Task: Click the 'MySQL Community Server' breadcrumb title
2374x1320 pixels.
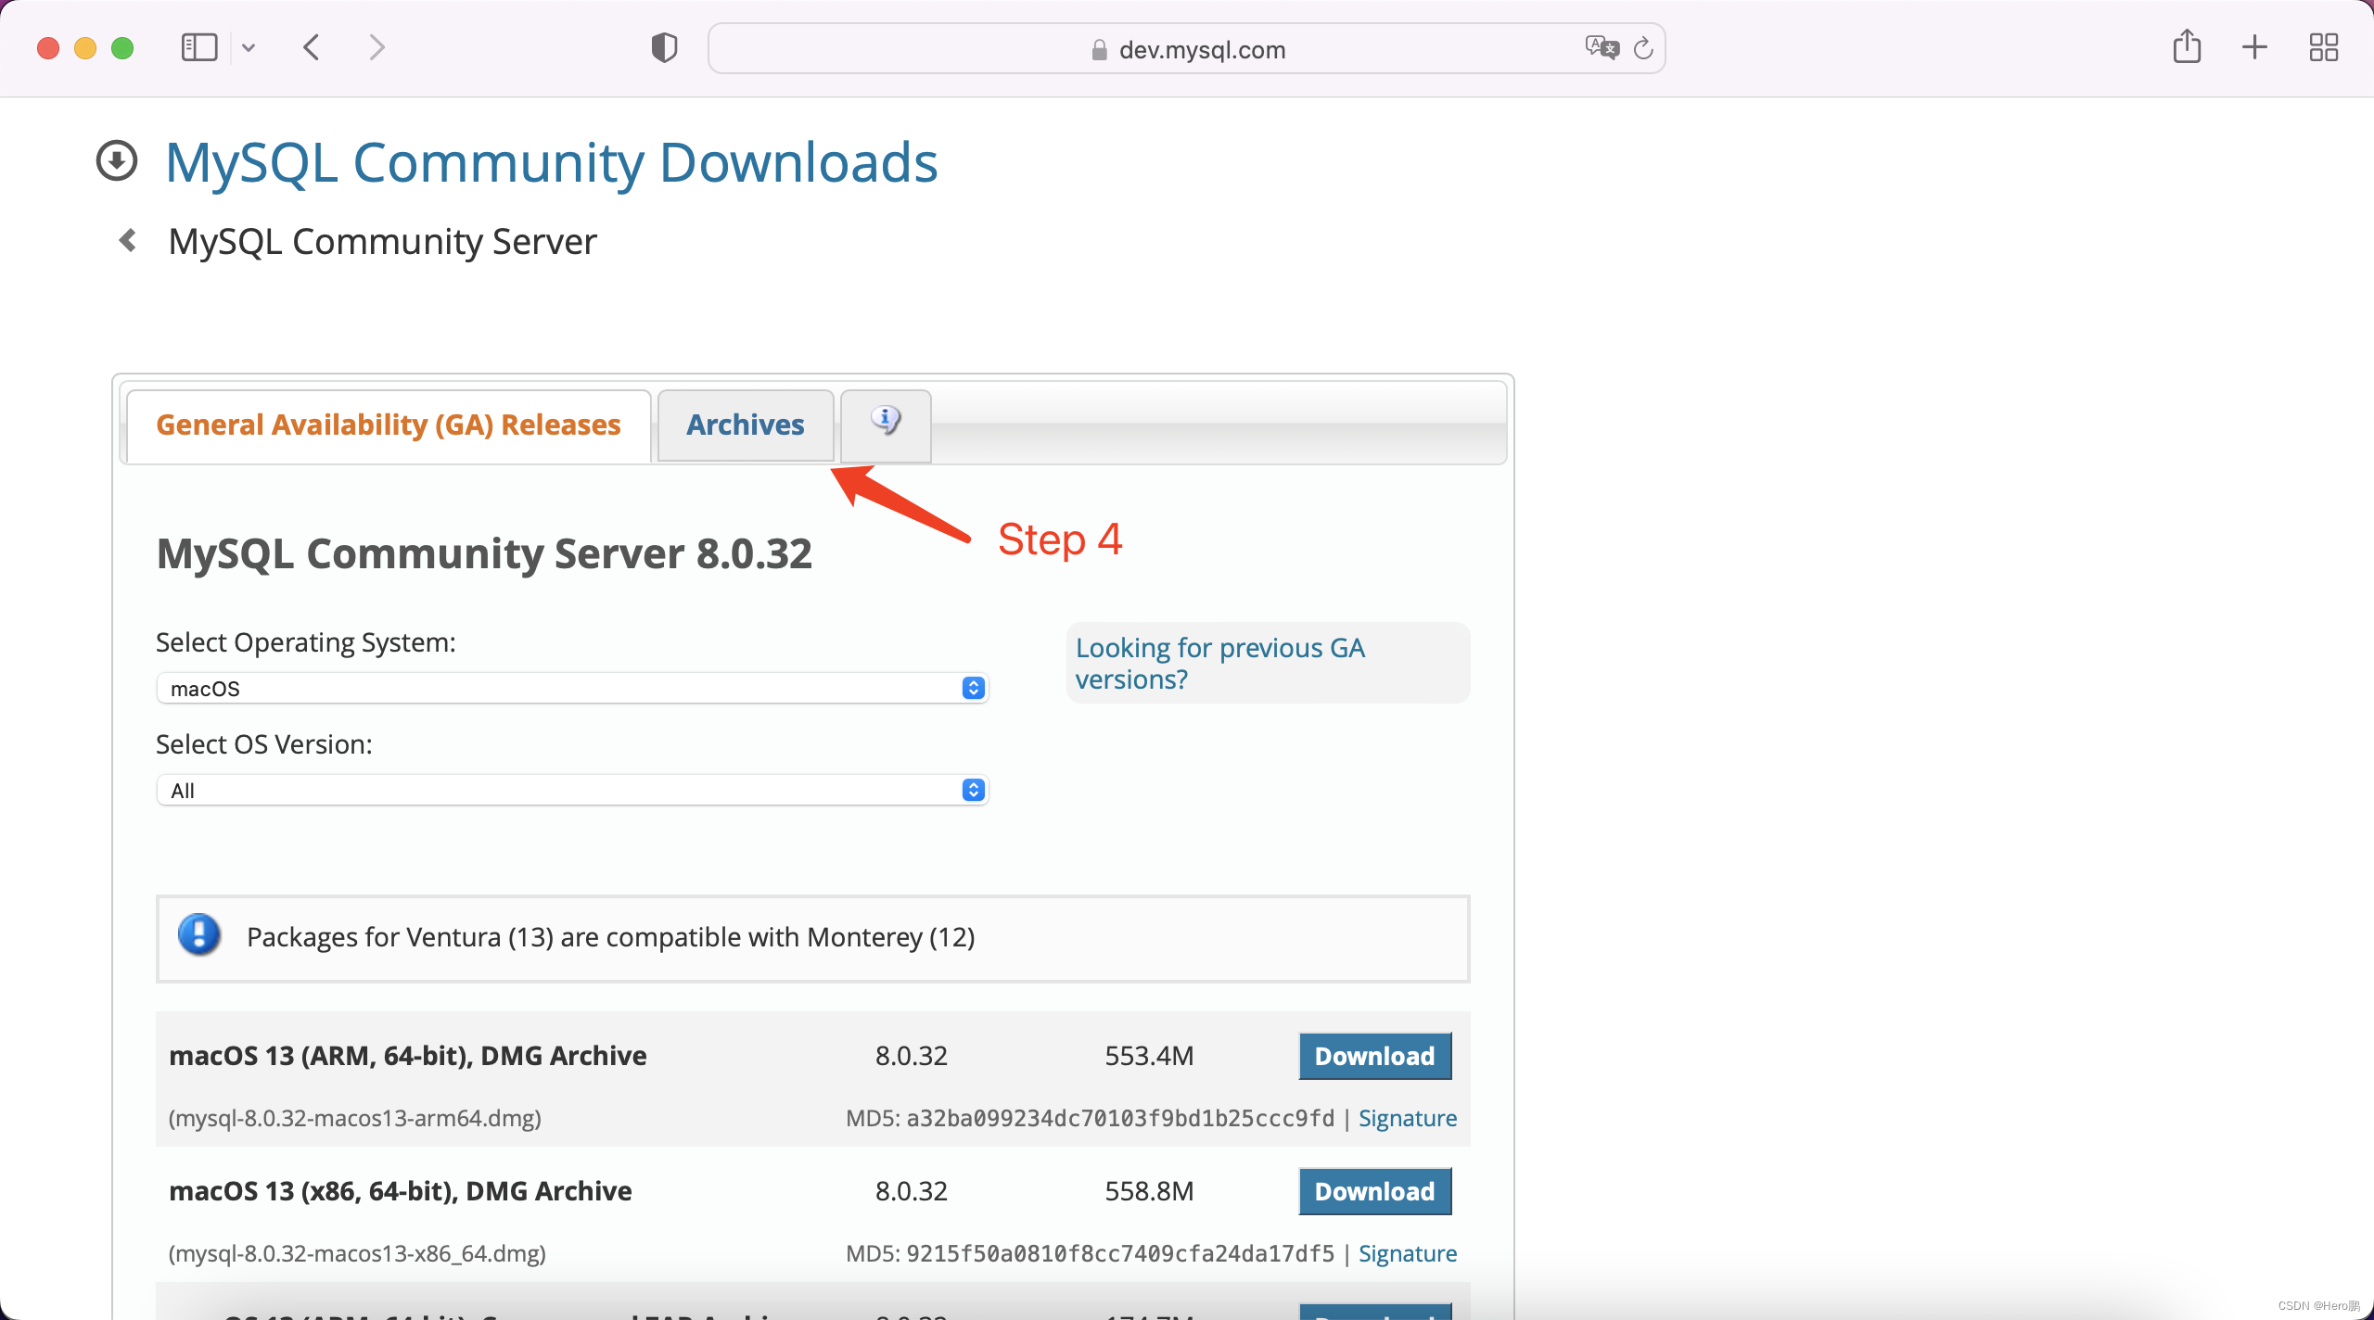Action: point(382,242)
